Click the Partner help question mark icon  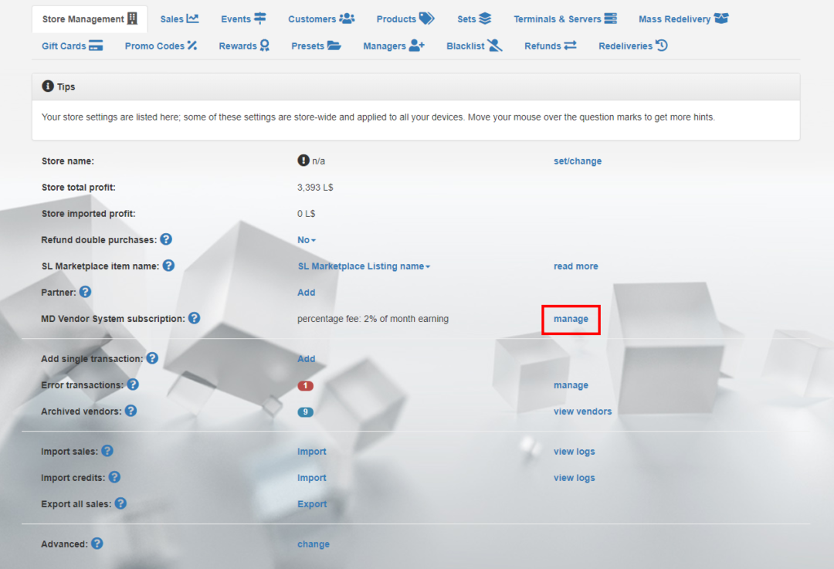pyautogui.click(x=85, y=292)
